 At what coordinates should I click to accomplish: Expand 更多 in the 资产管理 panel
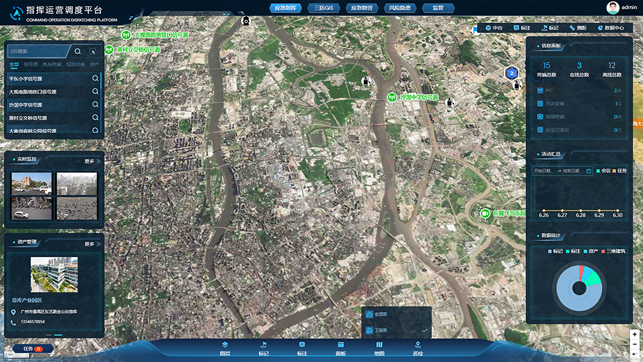coord(92,244)
